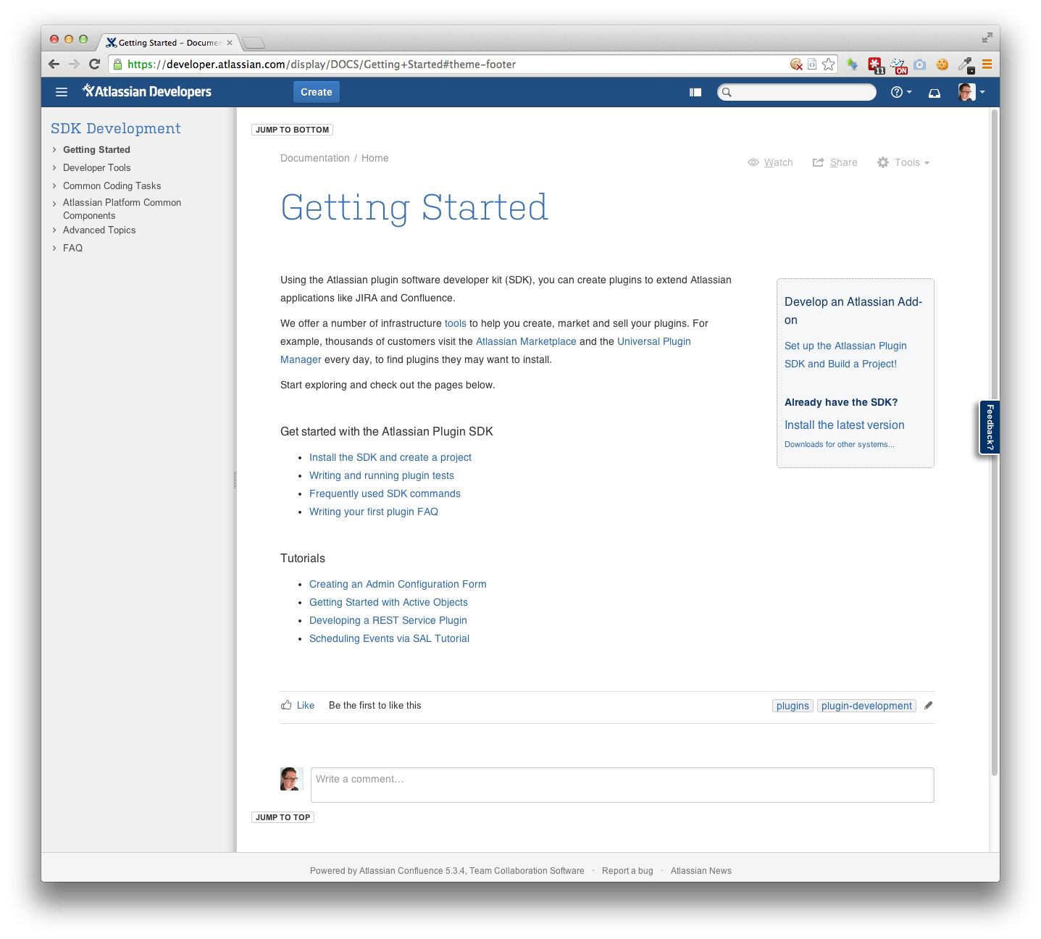This screenshot has width=1041, height=939.
Task: Expand the Advanced Topics sidebar section
Action: [x=55, y=230]
